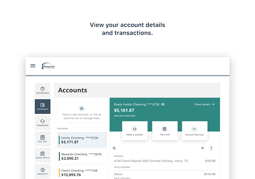Screen dimensions: 255x179
Task: Click Pay a bill button
Action: (165, 131)
